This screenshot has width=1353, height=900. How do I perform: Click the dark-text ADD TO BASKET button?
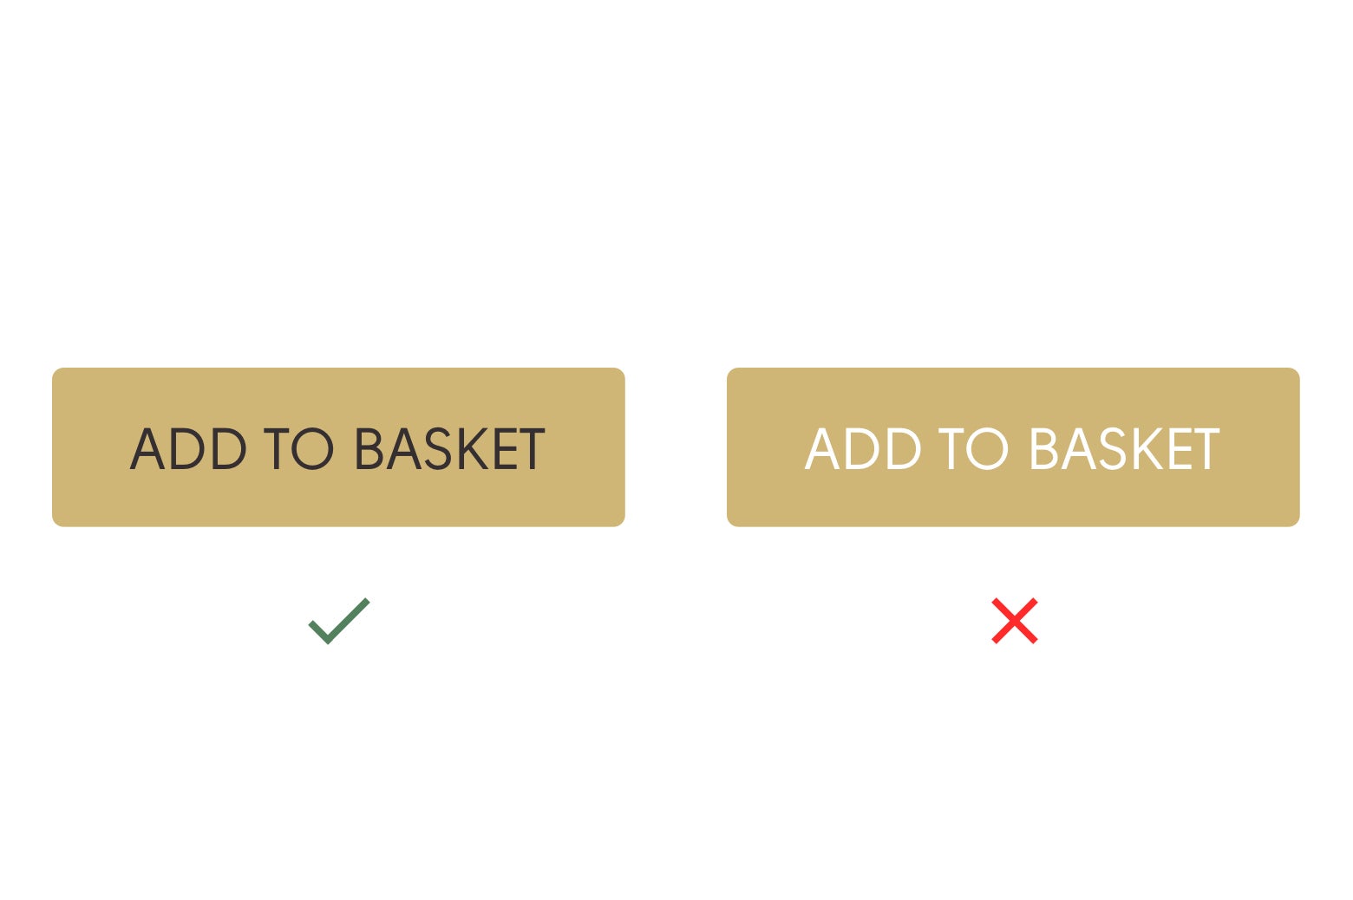pyautogui.click(x=338, y=447)
